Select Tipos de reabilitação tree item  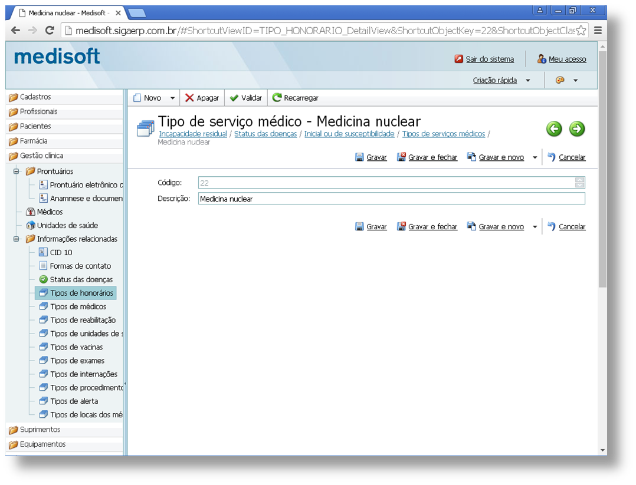77,320
